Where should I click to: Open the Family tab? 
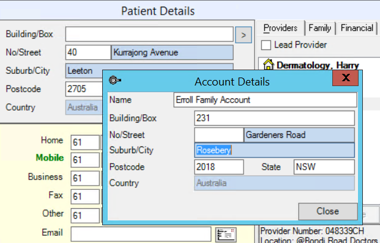click(x=319, y=28)
